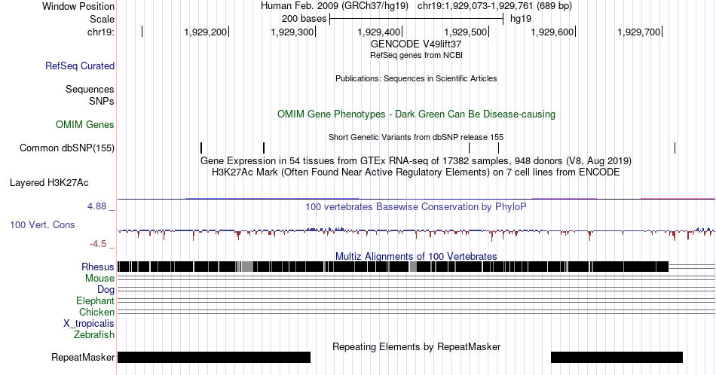Click the X_tropicalis alignment row label

pos(89,324)
